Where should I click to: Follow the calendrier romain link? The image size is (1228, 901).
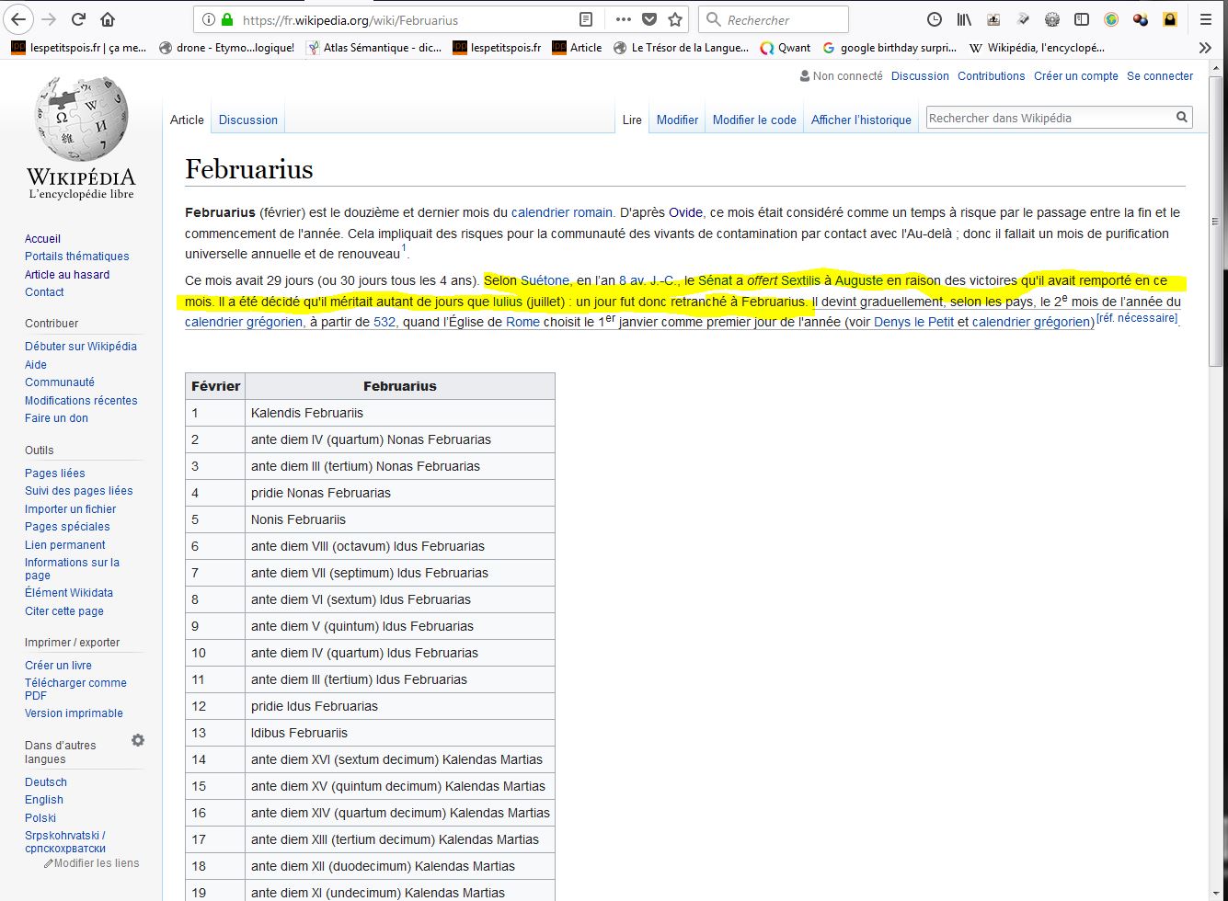[x=561, y=212]
